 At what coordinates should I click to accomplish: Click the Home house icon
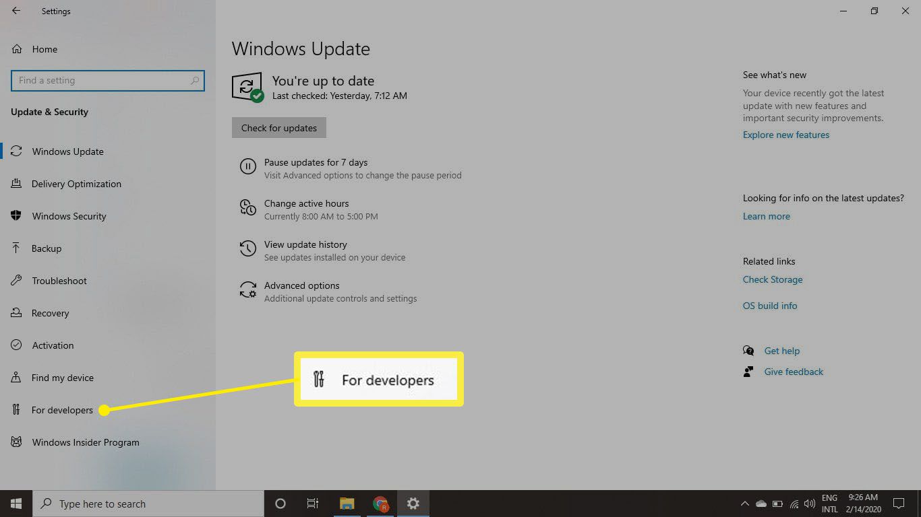pyautogui.click(x=17, y=49)
